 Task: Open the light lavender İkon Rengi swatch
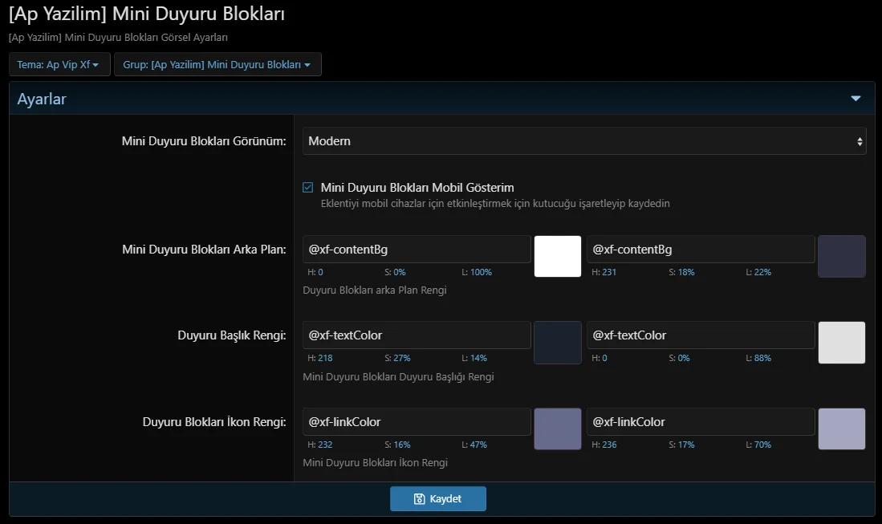click(841, 429)
